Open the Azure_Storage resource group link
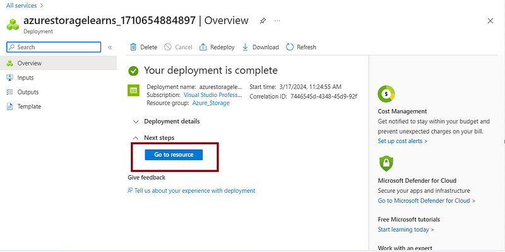Screen dimensions: 505x252 211,103
